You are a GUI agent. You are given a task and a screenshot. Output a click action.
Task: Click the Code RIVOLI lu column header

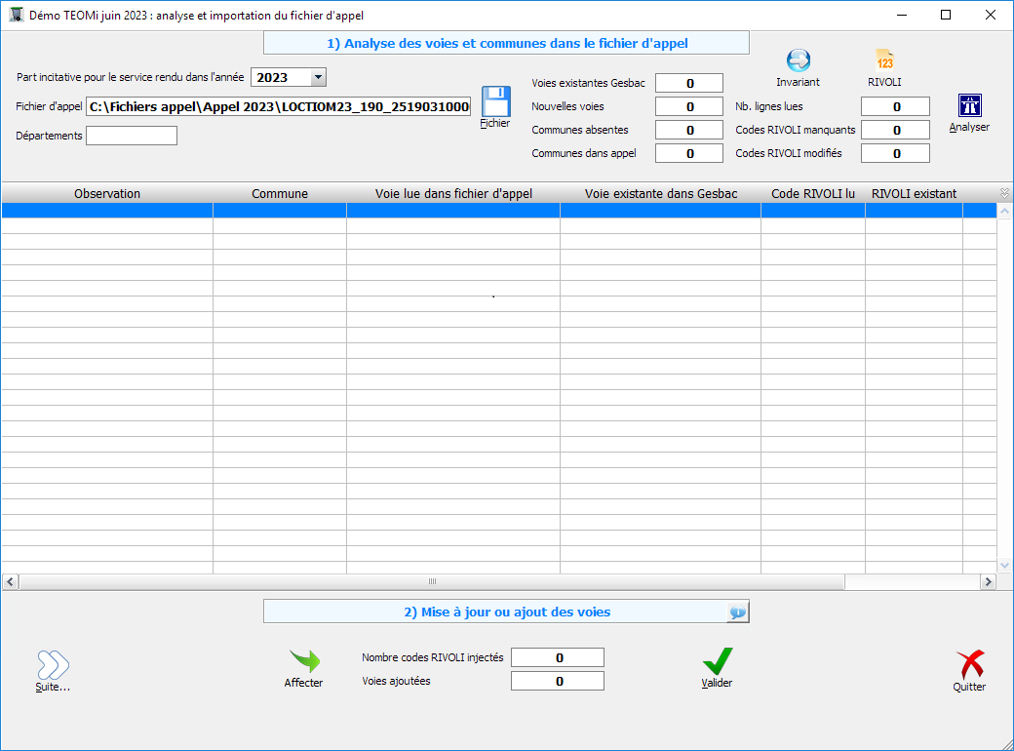(x=812, y=194)
